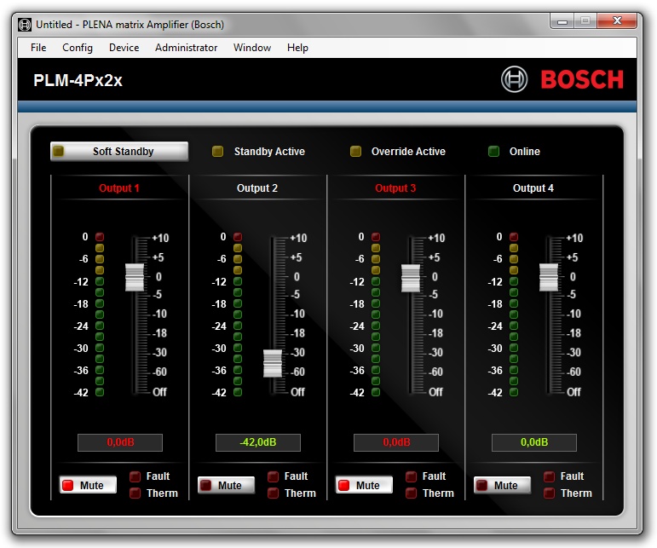657x548 pixels.
Task: Click the Output 3 red 0 dB clip LED
Action: click(x=376, y=237)
